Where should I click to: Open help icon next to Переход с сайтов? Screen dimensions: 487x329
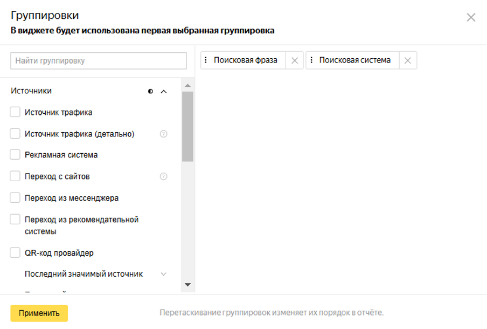164,176
